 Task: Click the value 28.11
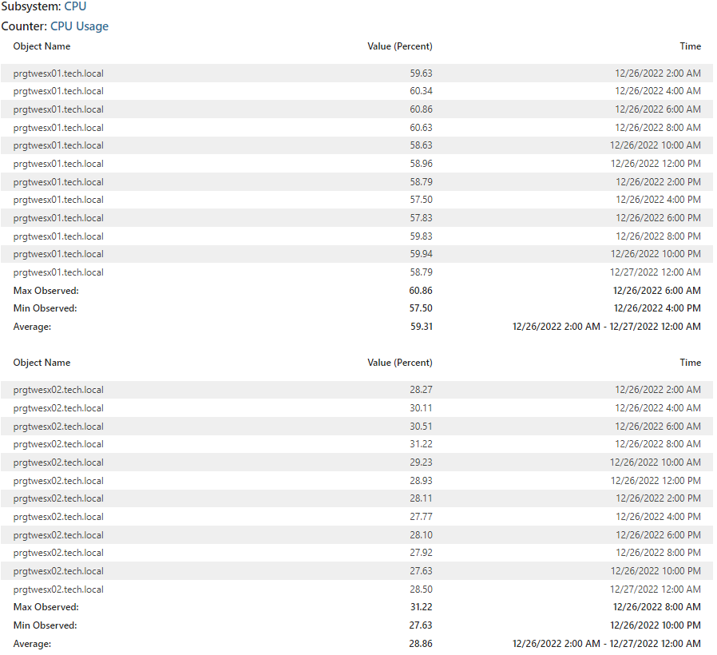click(421, 498)
